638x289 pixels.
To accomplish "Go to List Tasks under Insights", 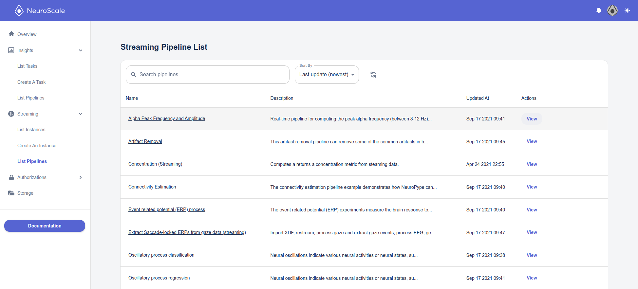I will [27, 66].
